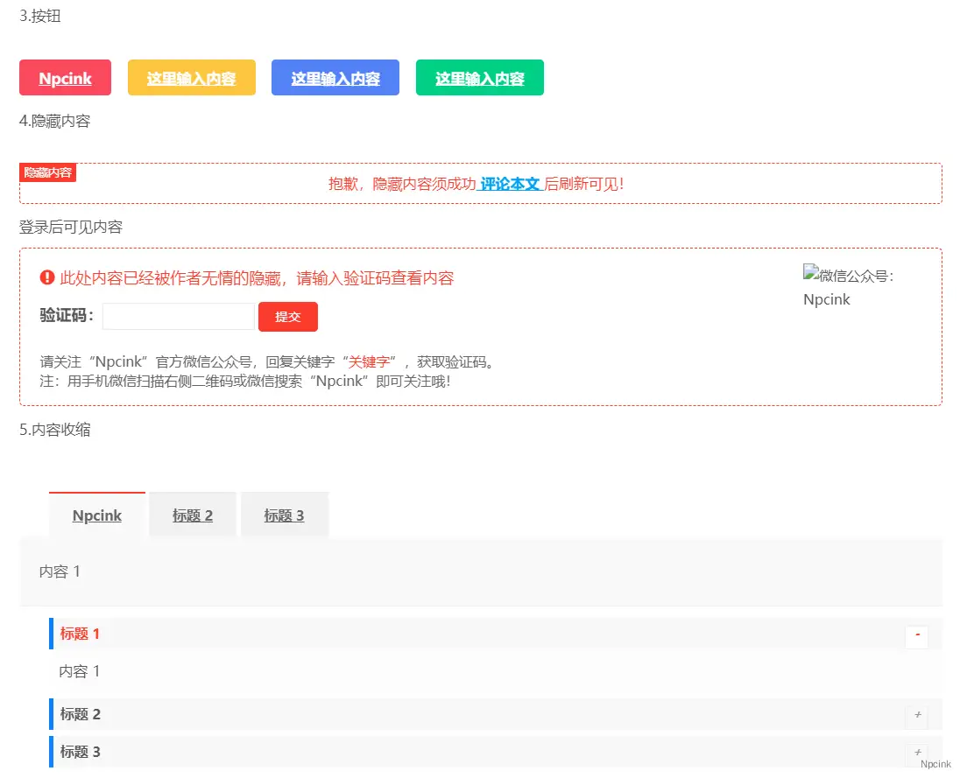
Task: Click the blue 这里输入内容 button
Action: [335, 77]
